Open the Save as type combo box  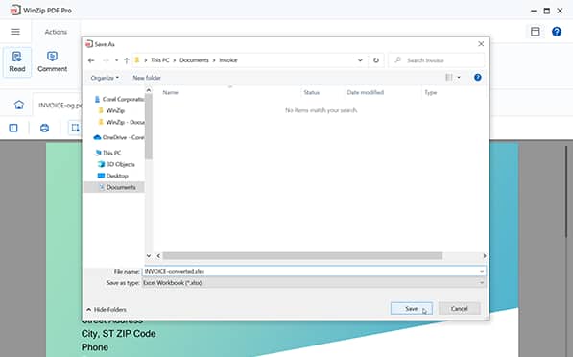click(x=314, y=283)
